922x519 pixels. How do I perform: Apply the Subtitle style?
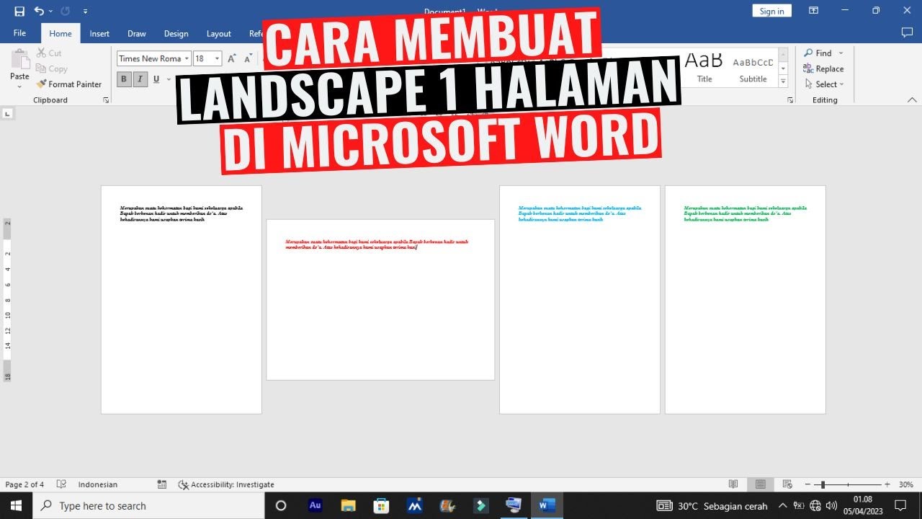pos(753,68)
